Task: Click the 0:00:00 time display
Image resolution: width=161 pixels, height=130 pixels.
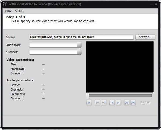Action: (145, 102)
